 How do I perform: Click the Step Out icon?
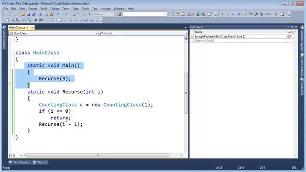pyautogui.click(x=261, y=14)
